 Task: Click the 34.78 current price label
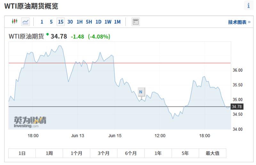pyautogui.click(x=236, y=106)
